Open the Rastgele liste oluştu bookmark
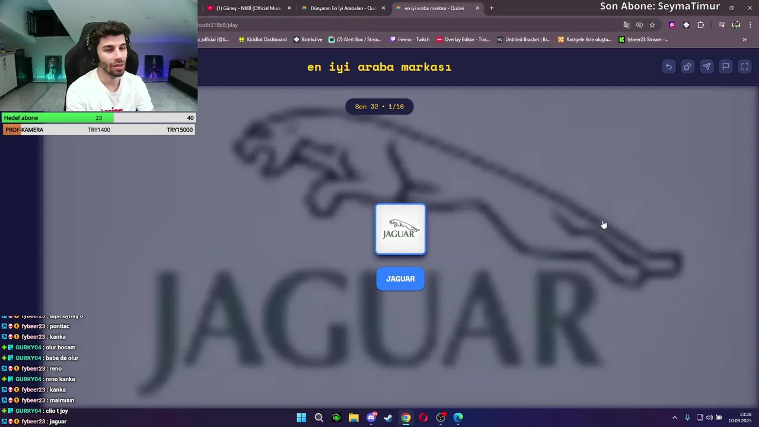Screen dimensions: 759x427 tap(584, 40)
